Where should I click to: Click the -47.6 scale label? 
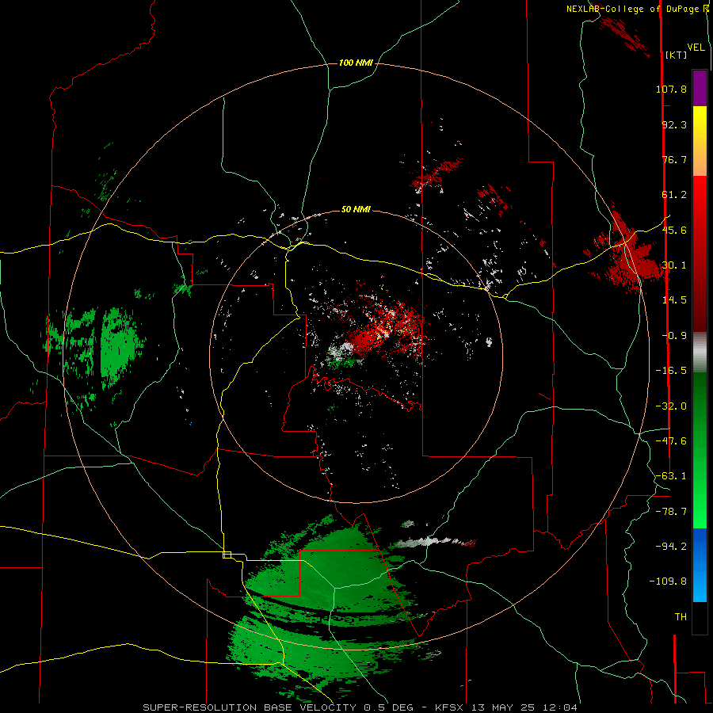pos(671,441)
